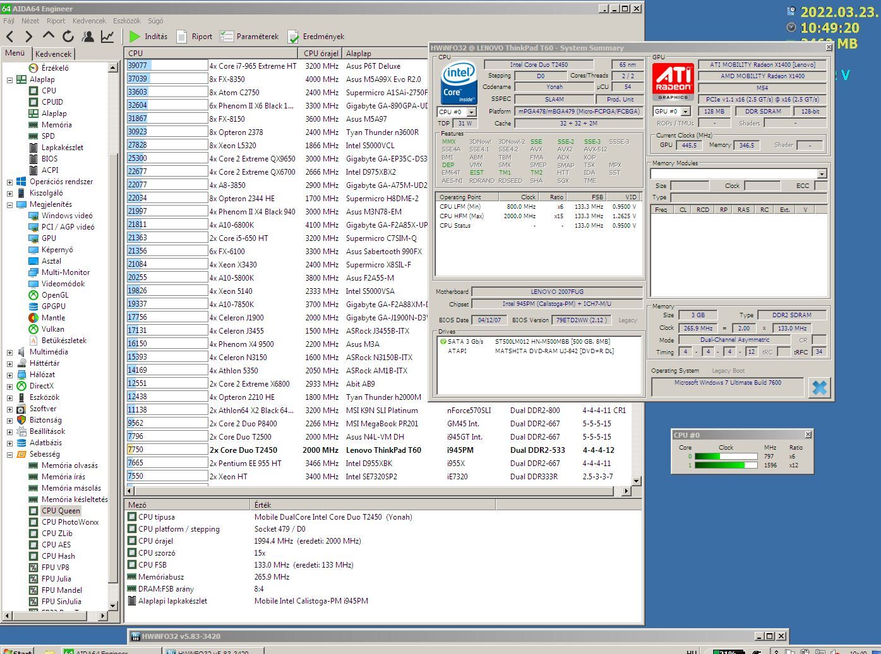Open the Eszközök menu

tap(127, 21)
